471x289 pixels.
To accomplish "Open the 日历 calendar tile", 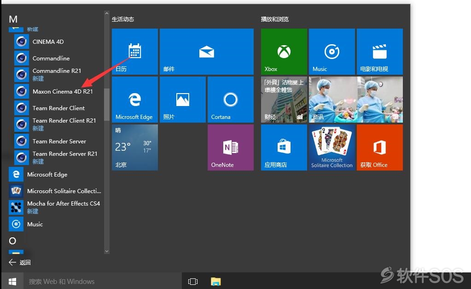I will click(135, 52).
